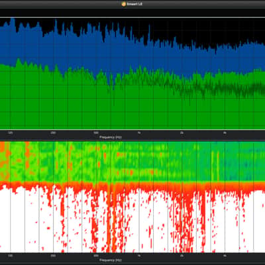265x265 pixels.
Task: Click the green-yellow region of the spectrograph
Action: pyautogui.click(x=132, y=161)
